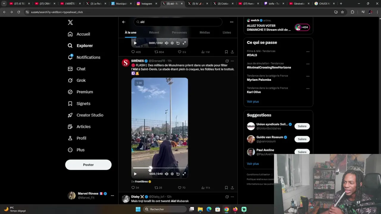Switch to the Personnes tab
This screenshot has width=381, height=214.
tap(179, 32)
